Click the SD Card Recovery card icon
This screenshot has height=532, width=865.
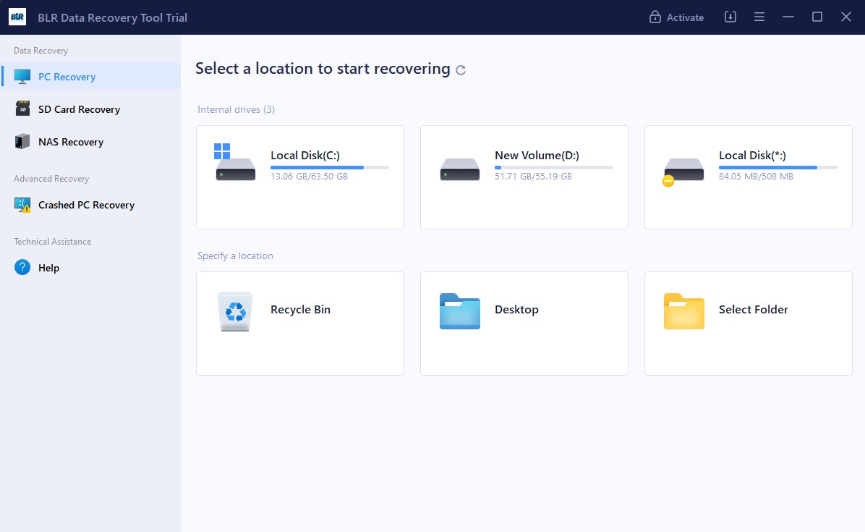[x=22, y=109]
